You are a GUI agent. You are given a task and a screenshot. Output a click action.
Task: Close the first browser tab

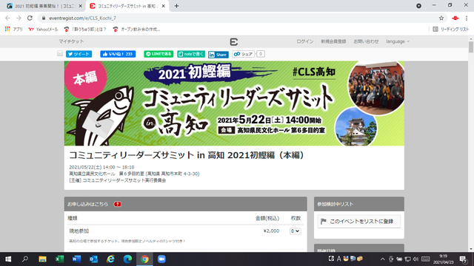[81, 6]
